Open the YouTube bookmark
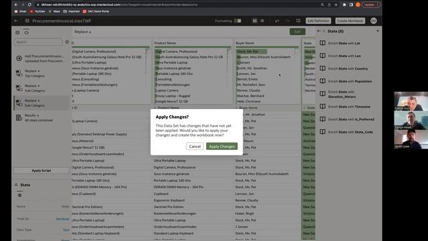Image resolution: width=428 pixels, height=241 pixels. point(37,11)
